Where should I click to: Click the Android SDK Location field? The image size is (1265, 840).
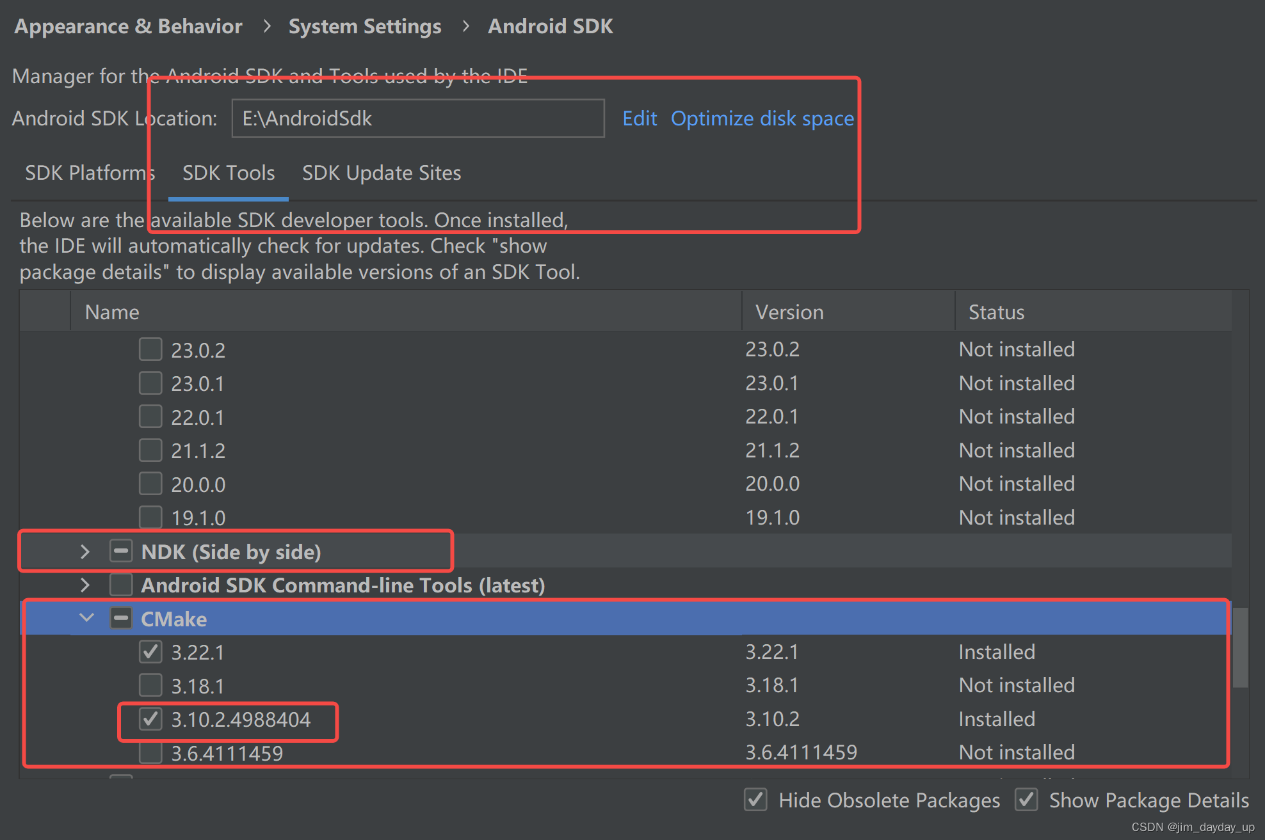point(418,118)
